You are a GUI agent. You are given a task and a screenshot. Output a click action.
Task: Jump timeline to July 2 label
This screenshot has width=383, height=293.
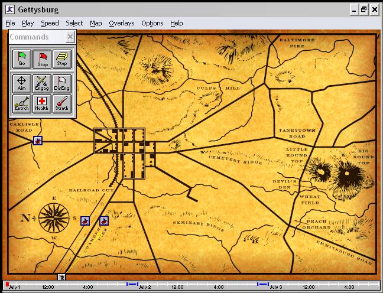point(145,287)
